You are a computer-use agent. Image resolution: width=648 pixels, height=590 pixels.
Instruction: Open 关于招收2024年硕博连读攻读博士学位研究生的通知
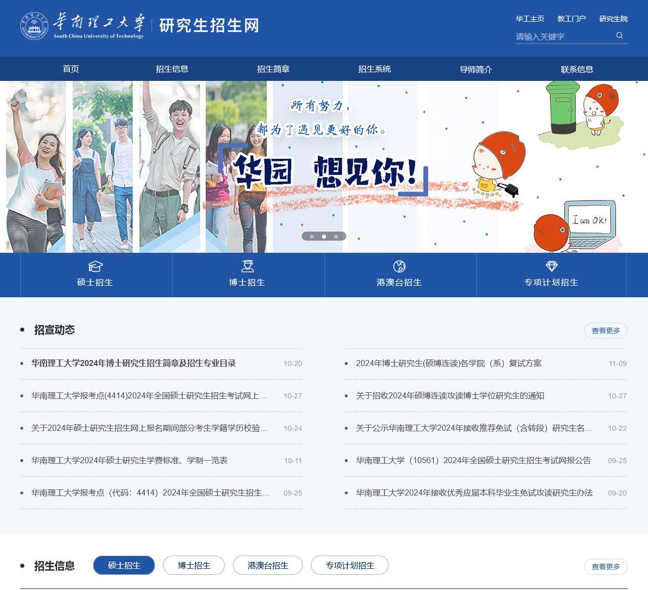(x=450, y=395)
